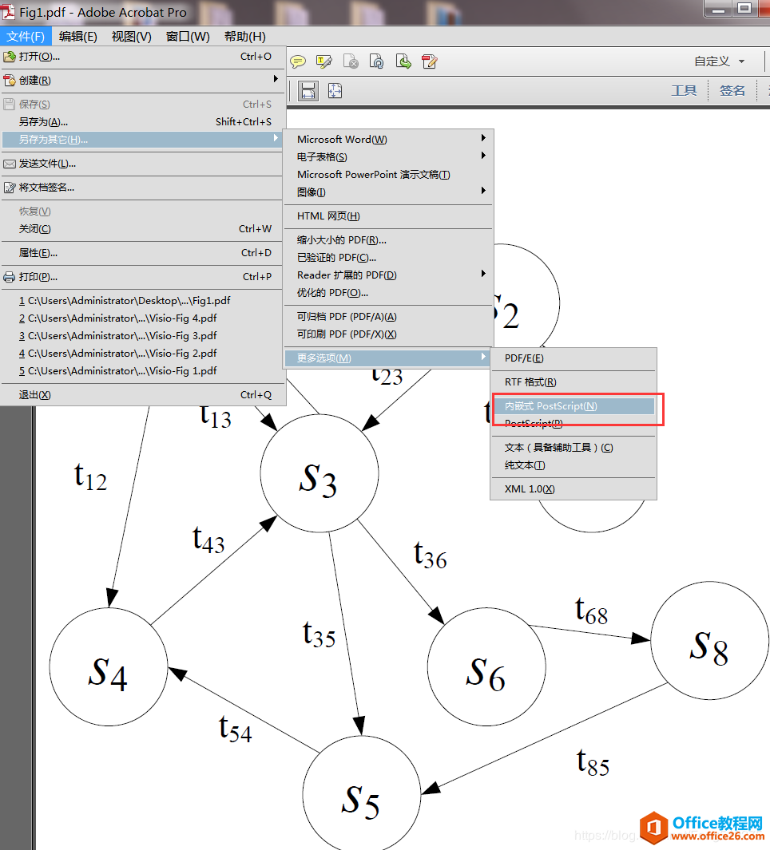770x850 pixels.
Task: Choose 退出(X) to quit Acrobat
Action: 142,395
